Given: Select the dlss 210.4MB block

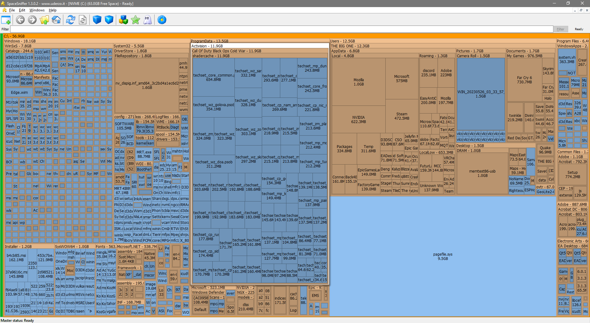Looking at the screenshot, I should [x=246, y=307].
